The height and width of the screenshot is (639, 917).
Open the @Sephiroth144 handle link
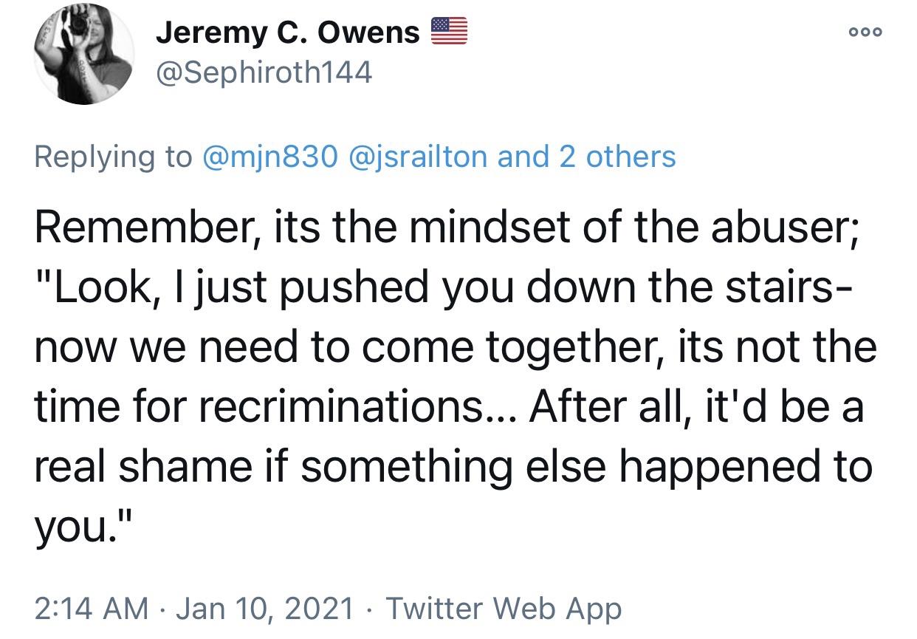pyautogui.click(x=264, y=72)
